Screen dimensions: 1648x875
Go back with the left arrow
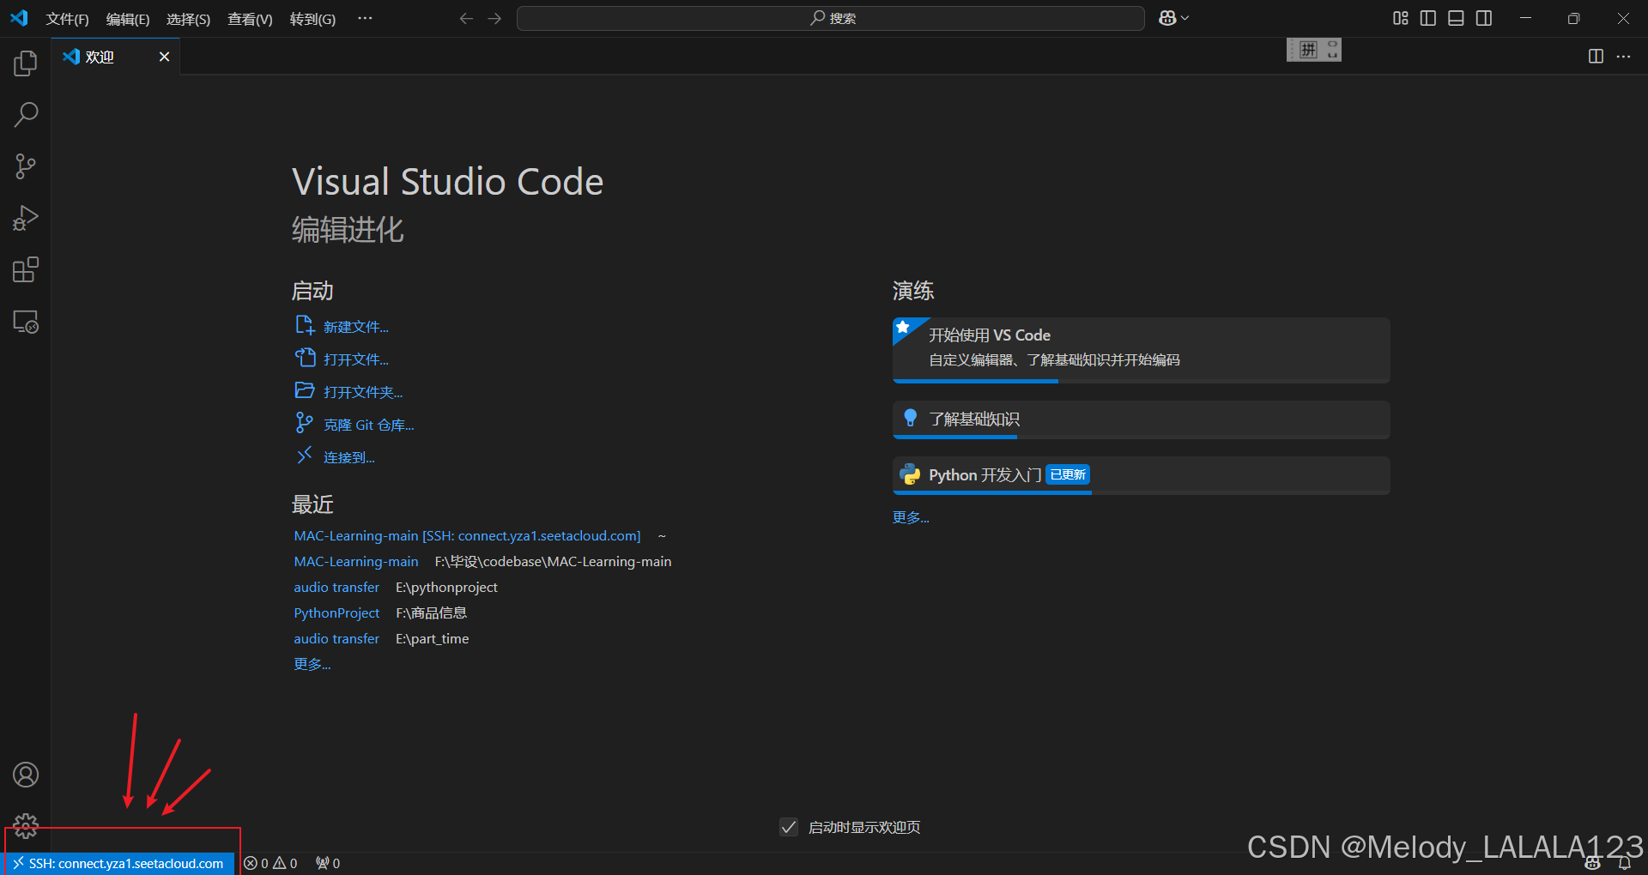(x=466, y=18)
